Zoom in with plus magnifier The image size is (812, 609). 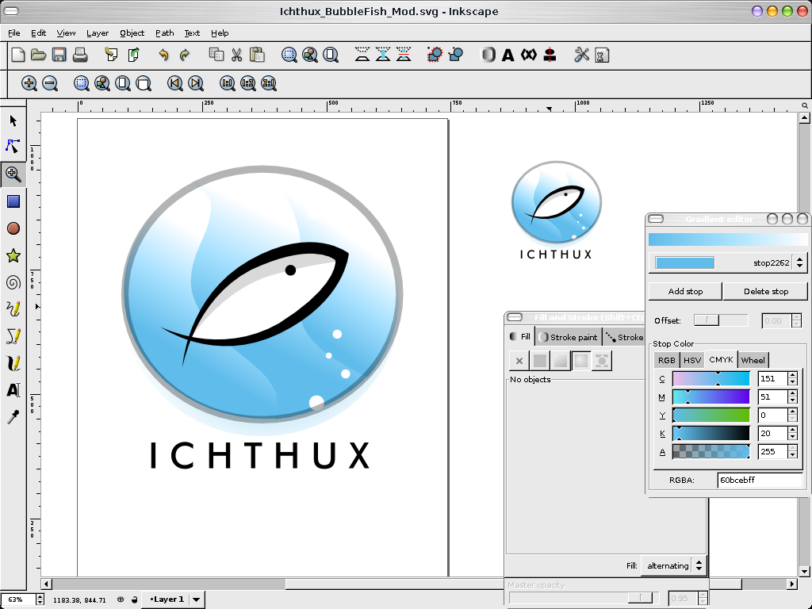pyautogui.click(x=29, y=83)
